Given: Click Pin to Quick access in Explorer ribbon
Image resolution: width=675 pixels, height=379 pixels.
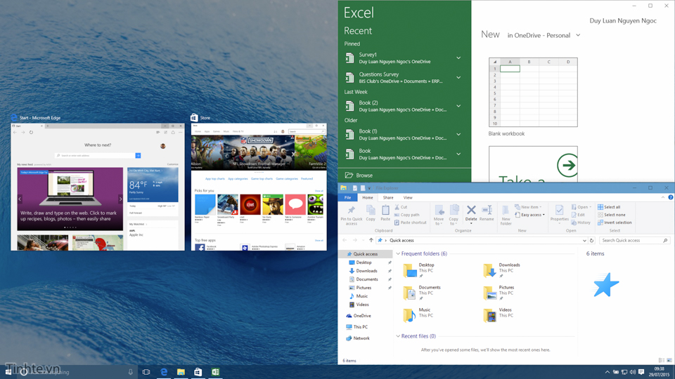Looking at the screenshot, I should pos(352,215).
